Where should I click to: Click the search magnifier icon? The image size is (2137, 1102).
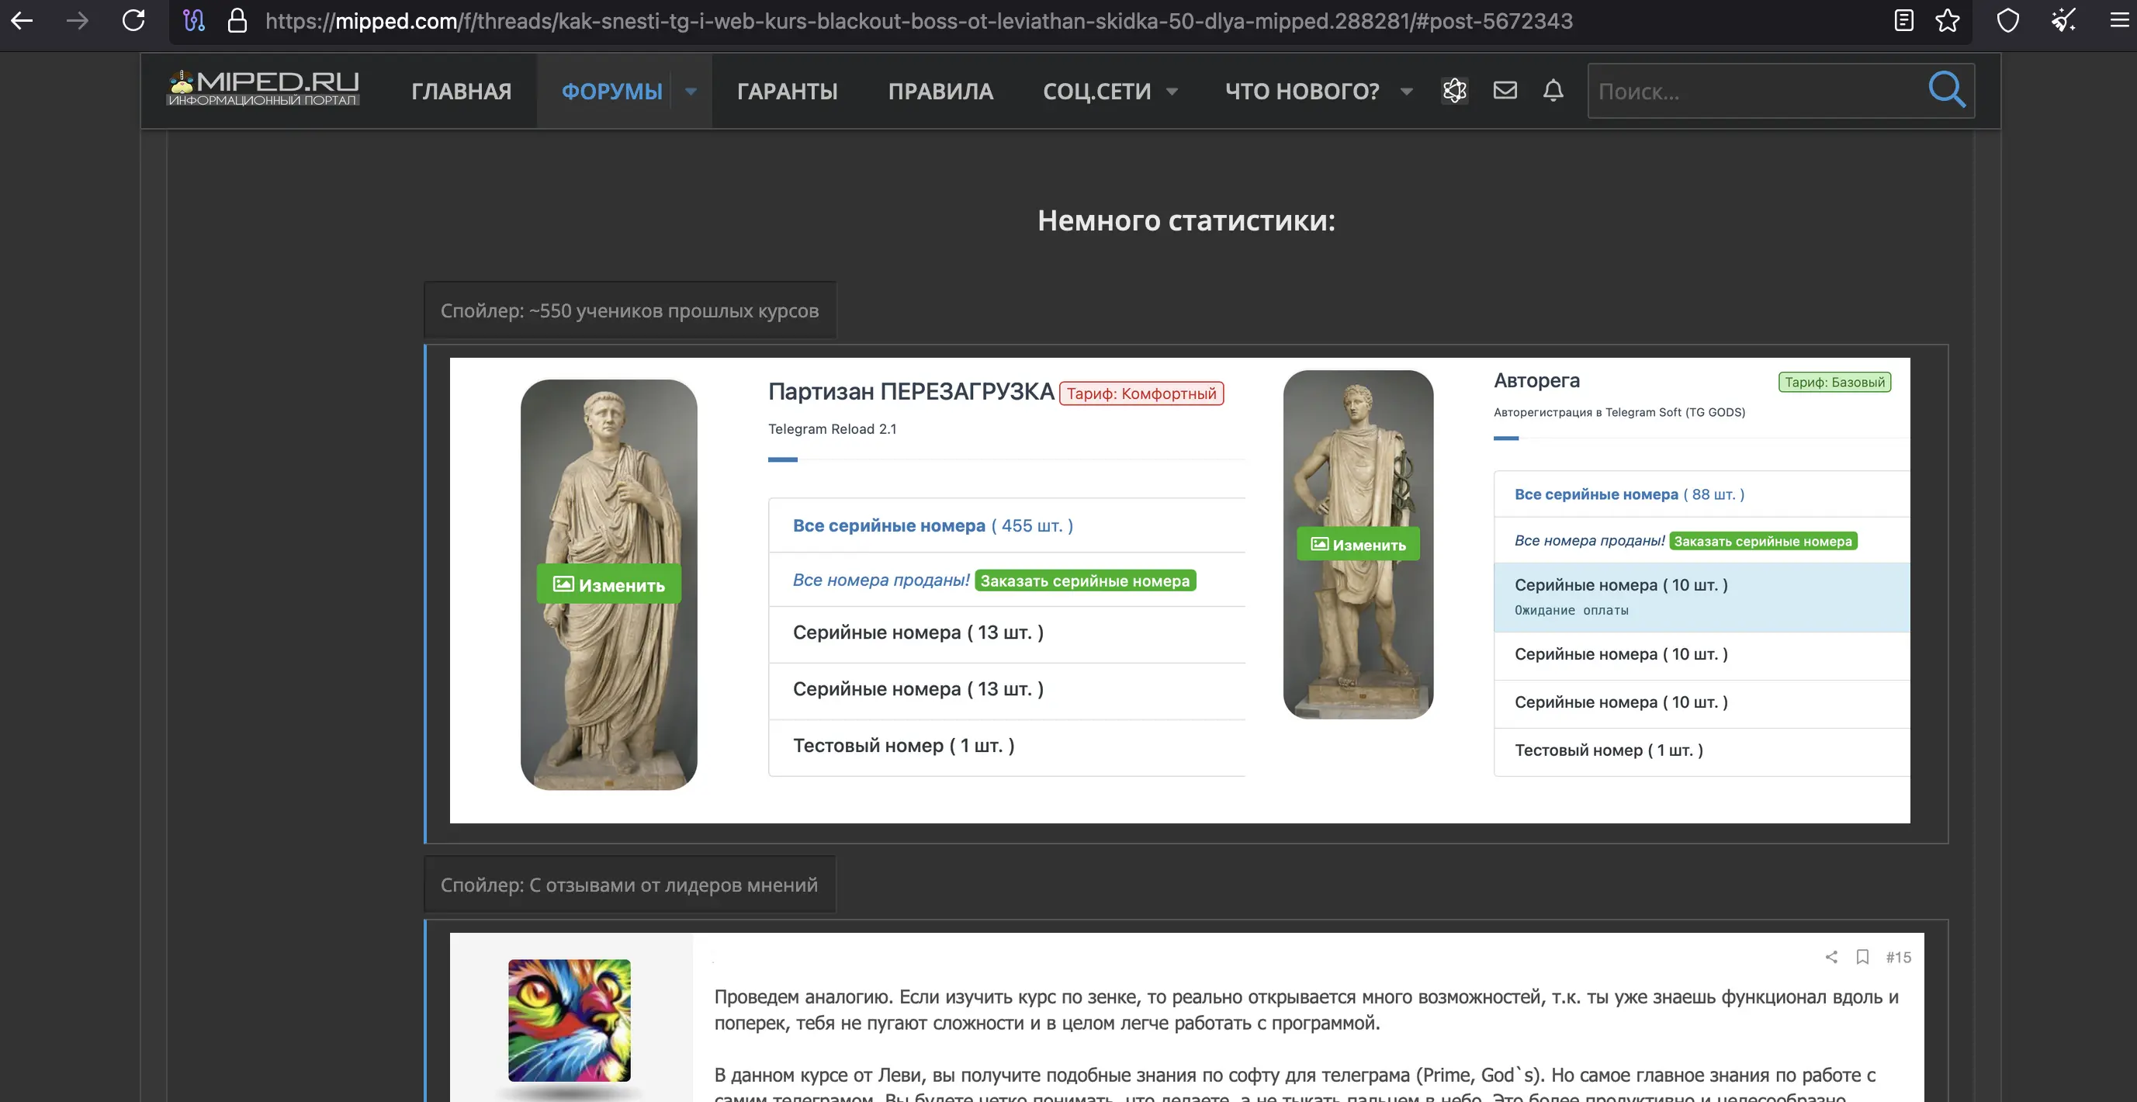1946,89
